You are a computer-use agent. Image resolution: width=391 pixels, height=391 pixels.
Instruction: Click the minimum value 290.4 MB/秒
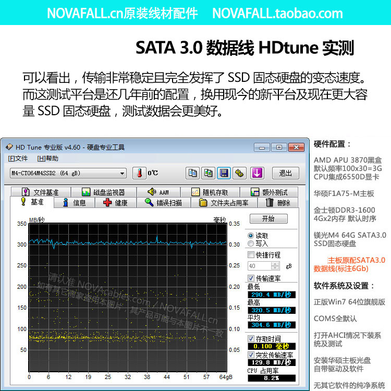(x=272, y=295)
